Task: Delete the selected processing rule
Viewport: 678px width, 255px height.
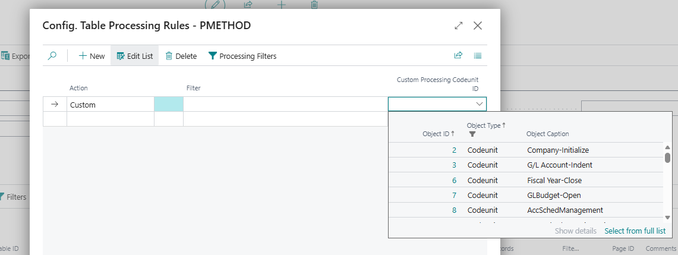Action: (181, 56)
